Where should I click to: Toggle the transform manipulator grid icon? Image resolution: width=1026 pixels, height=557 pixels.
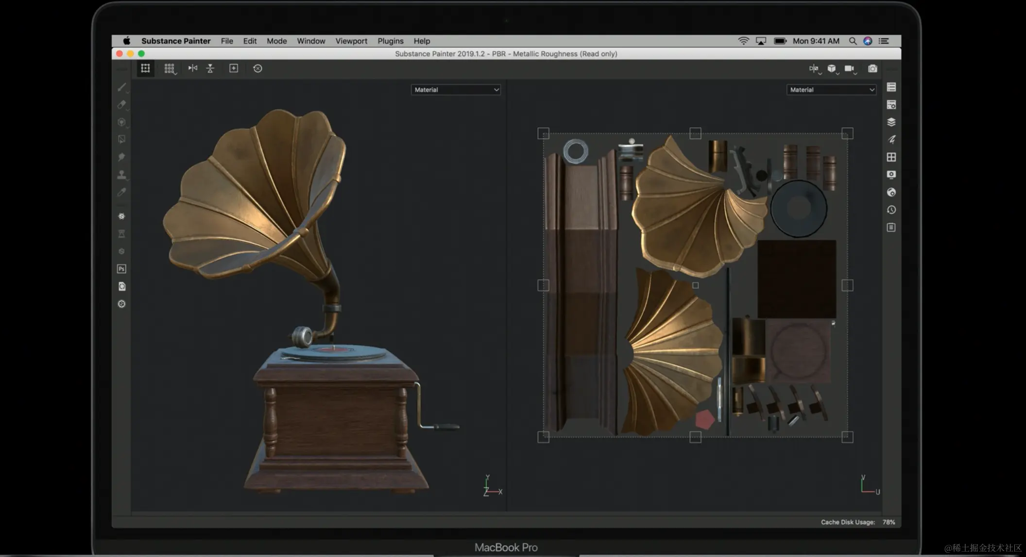(x=145, y=68)
